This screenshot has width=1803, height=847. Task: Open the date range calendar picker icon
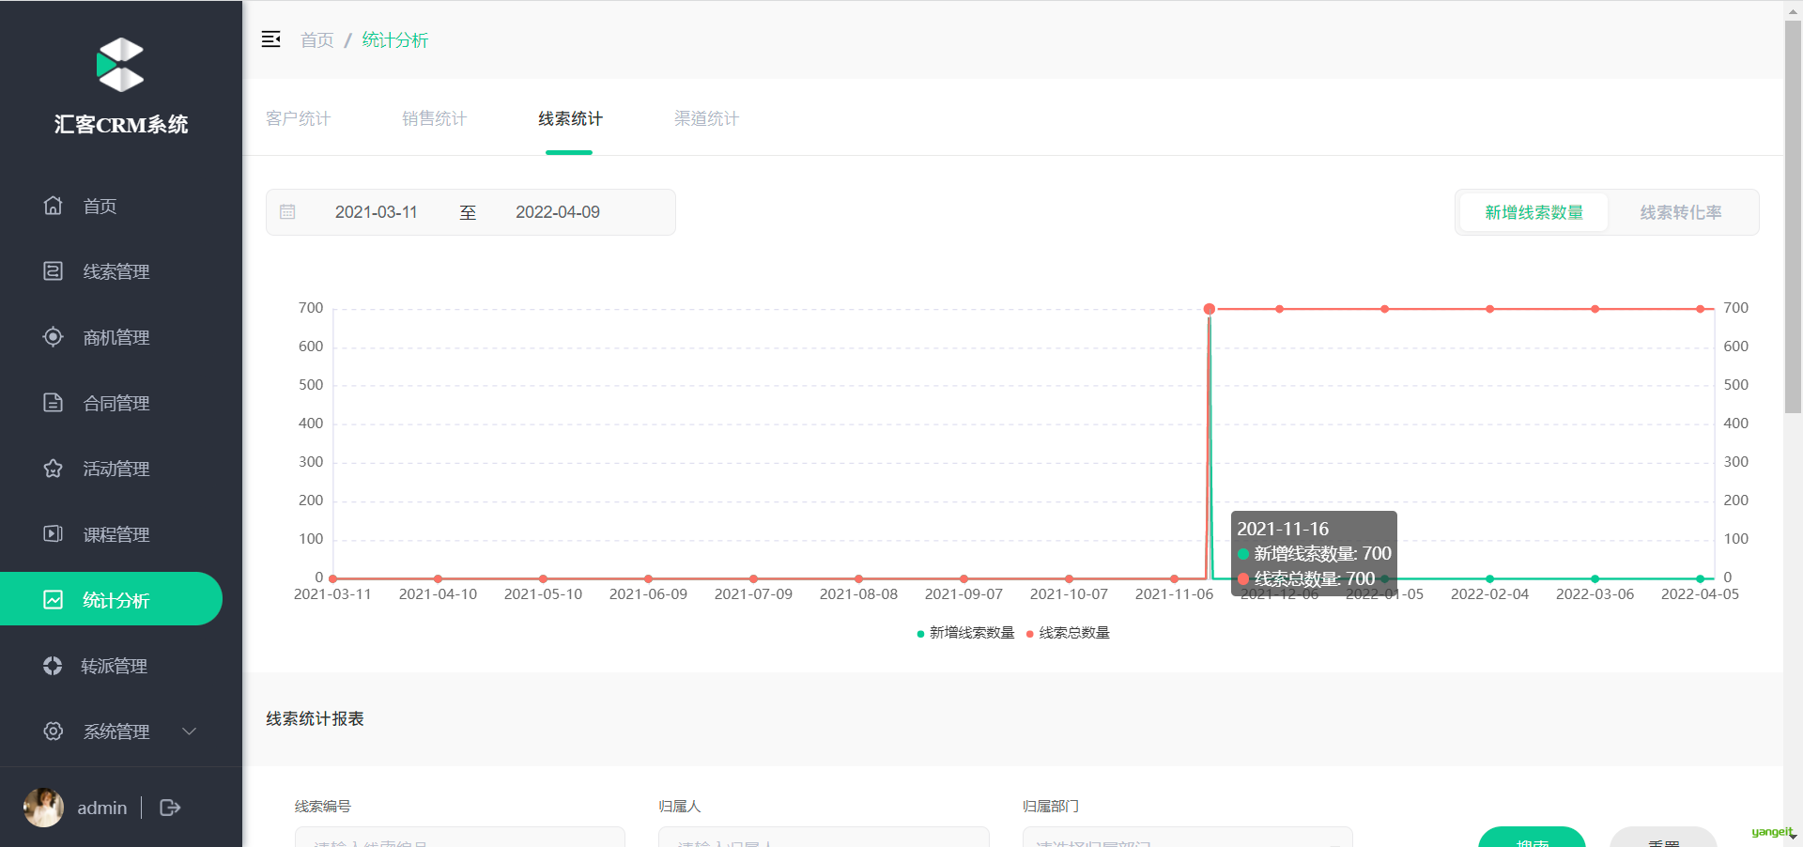[x=287, y=212]
